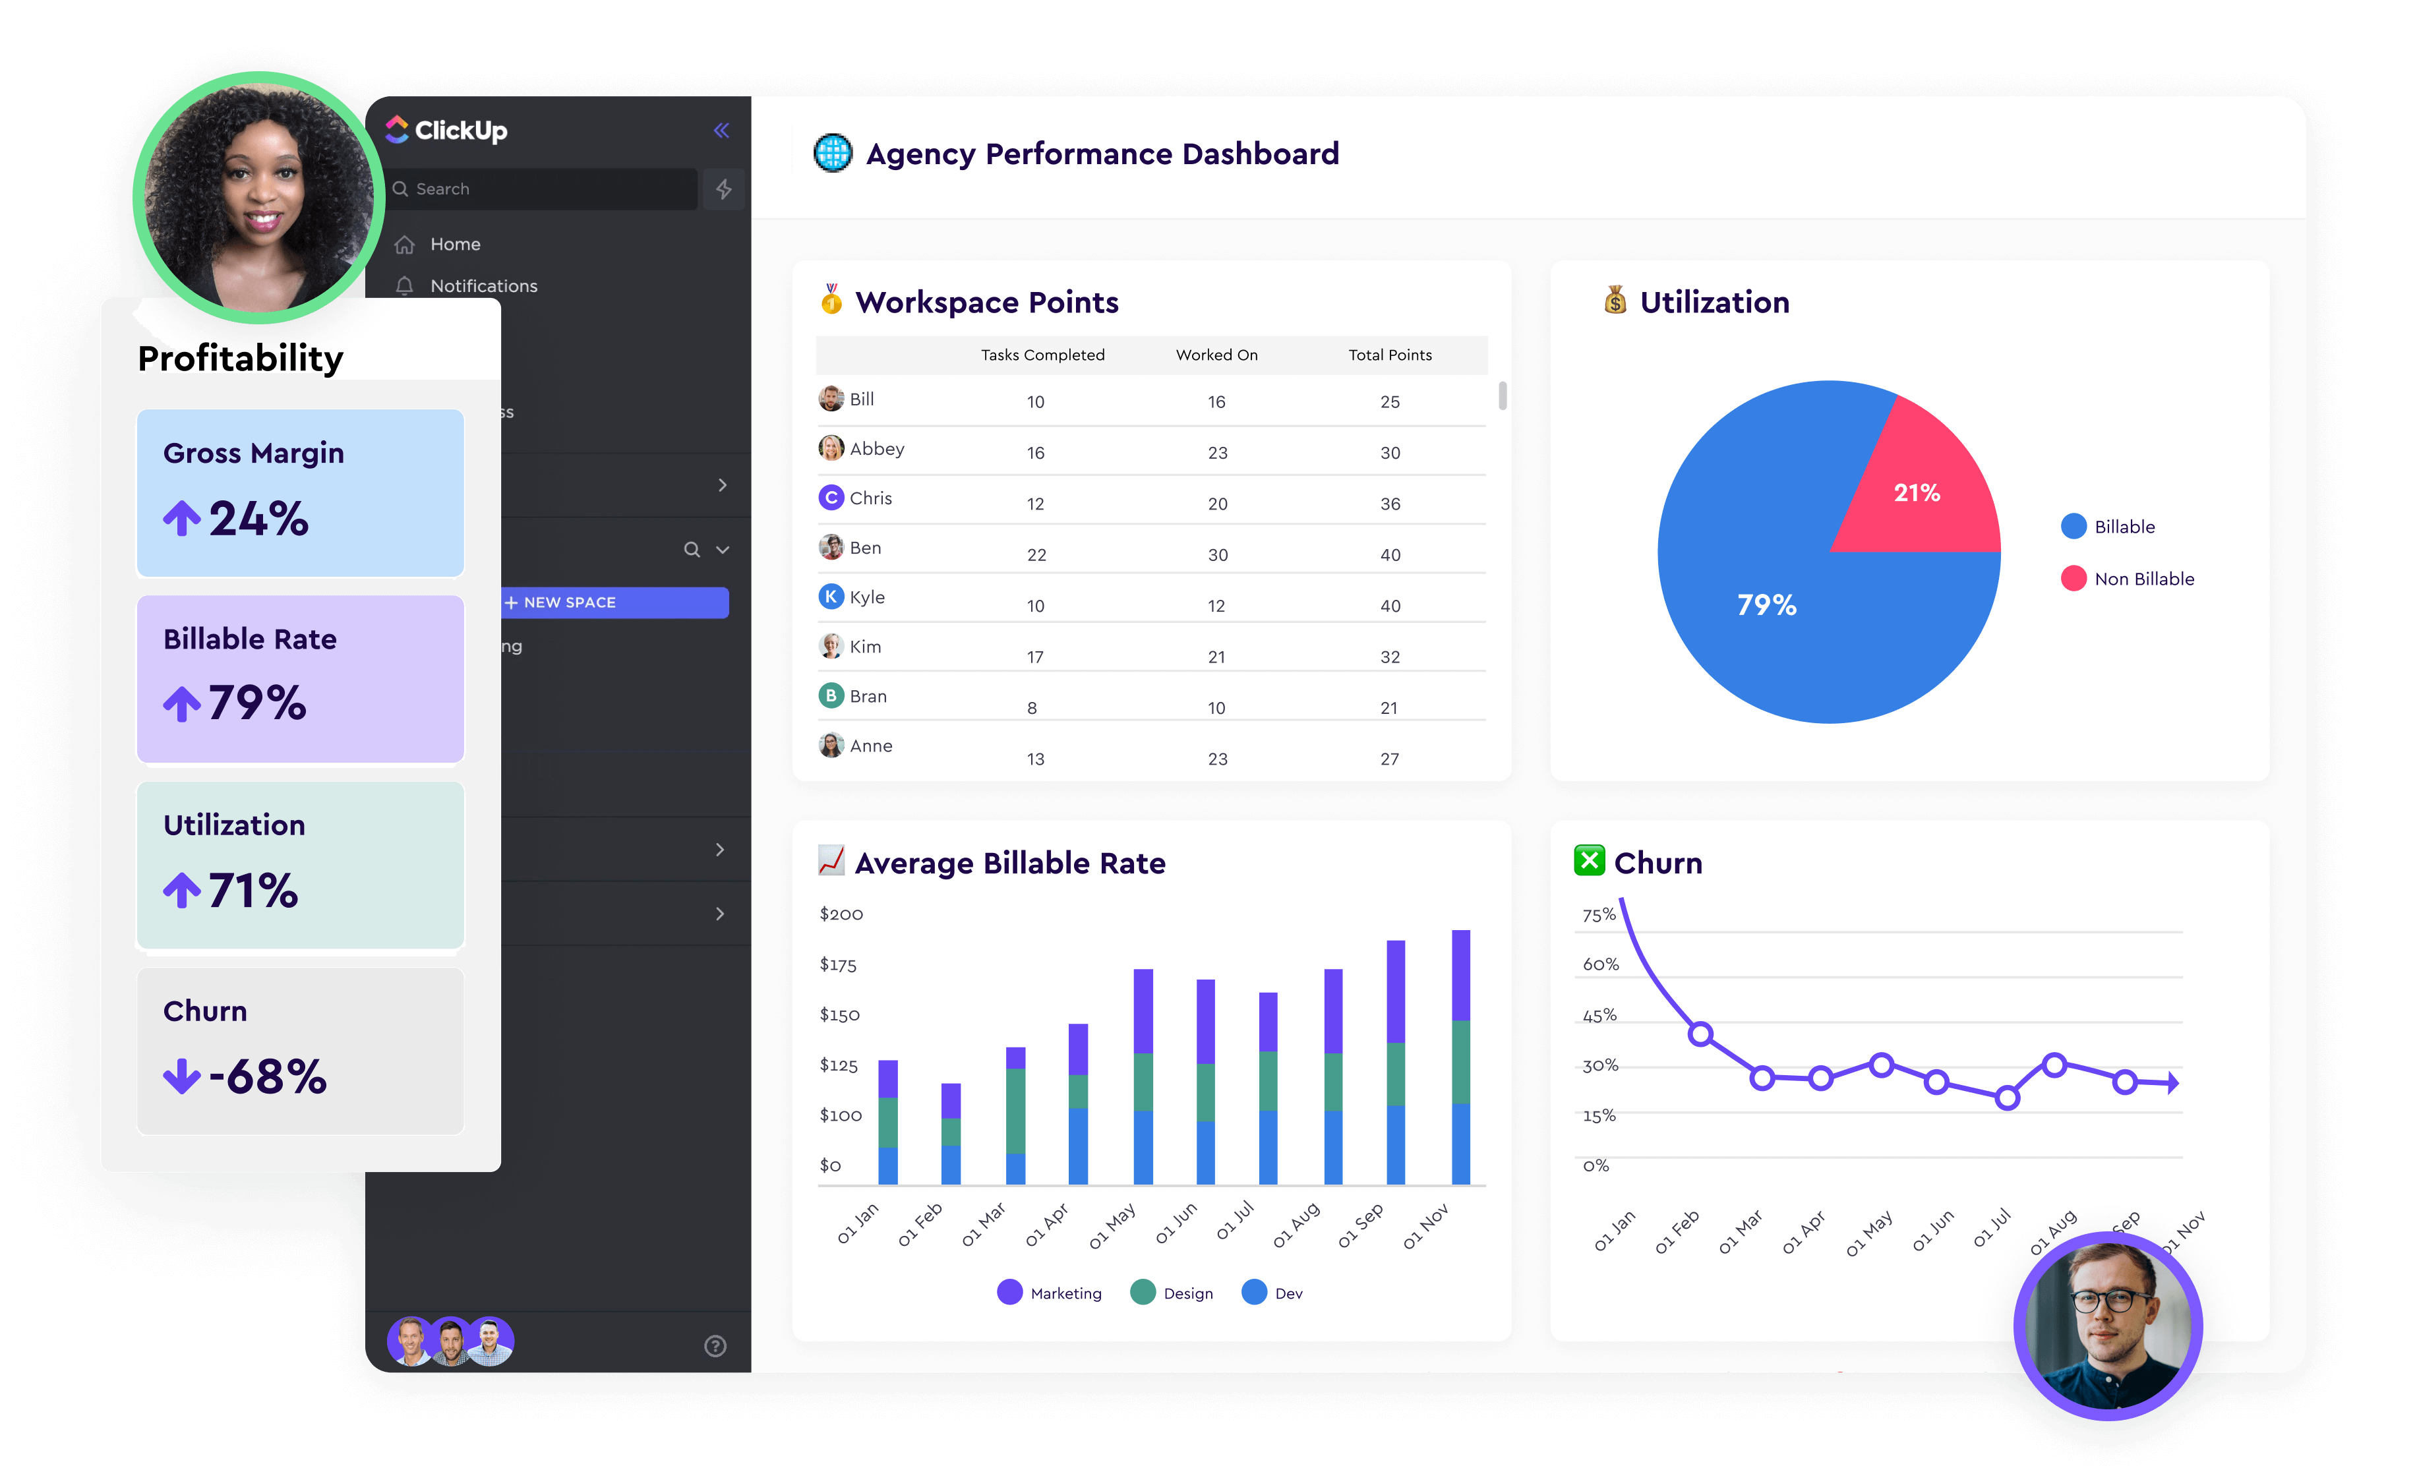This screenshot has width=2417, height=1468.
Task: Click the Non Billable legend pink swatch
Action: pyautogui.click(x=2074, y=579)
